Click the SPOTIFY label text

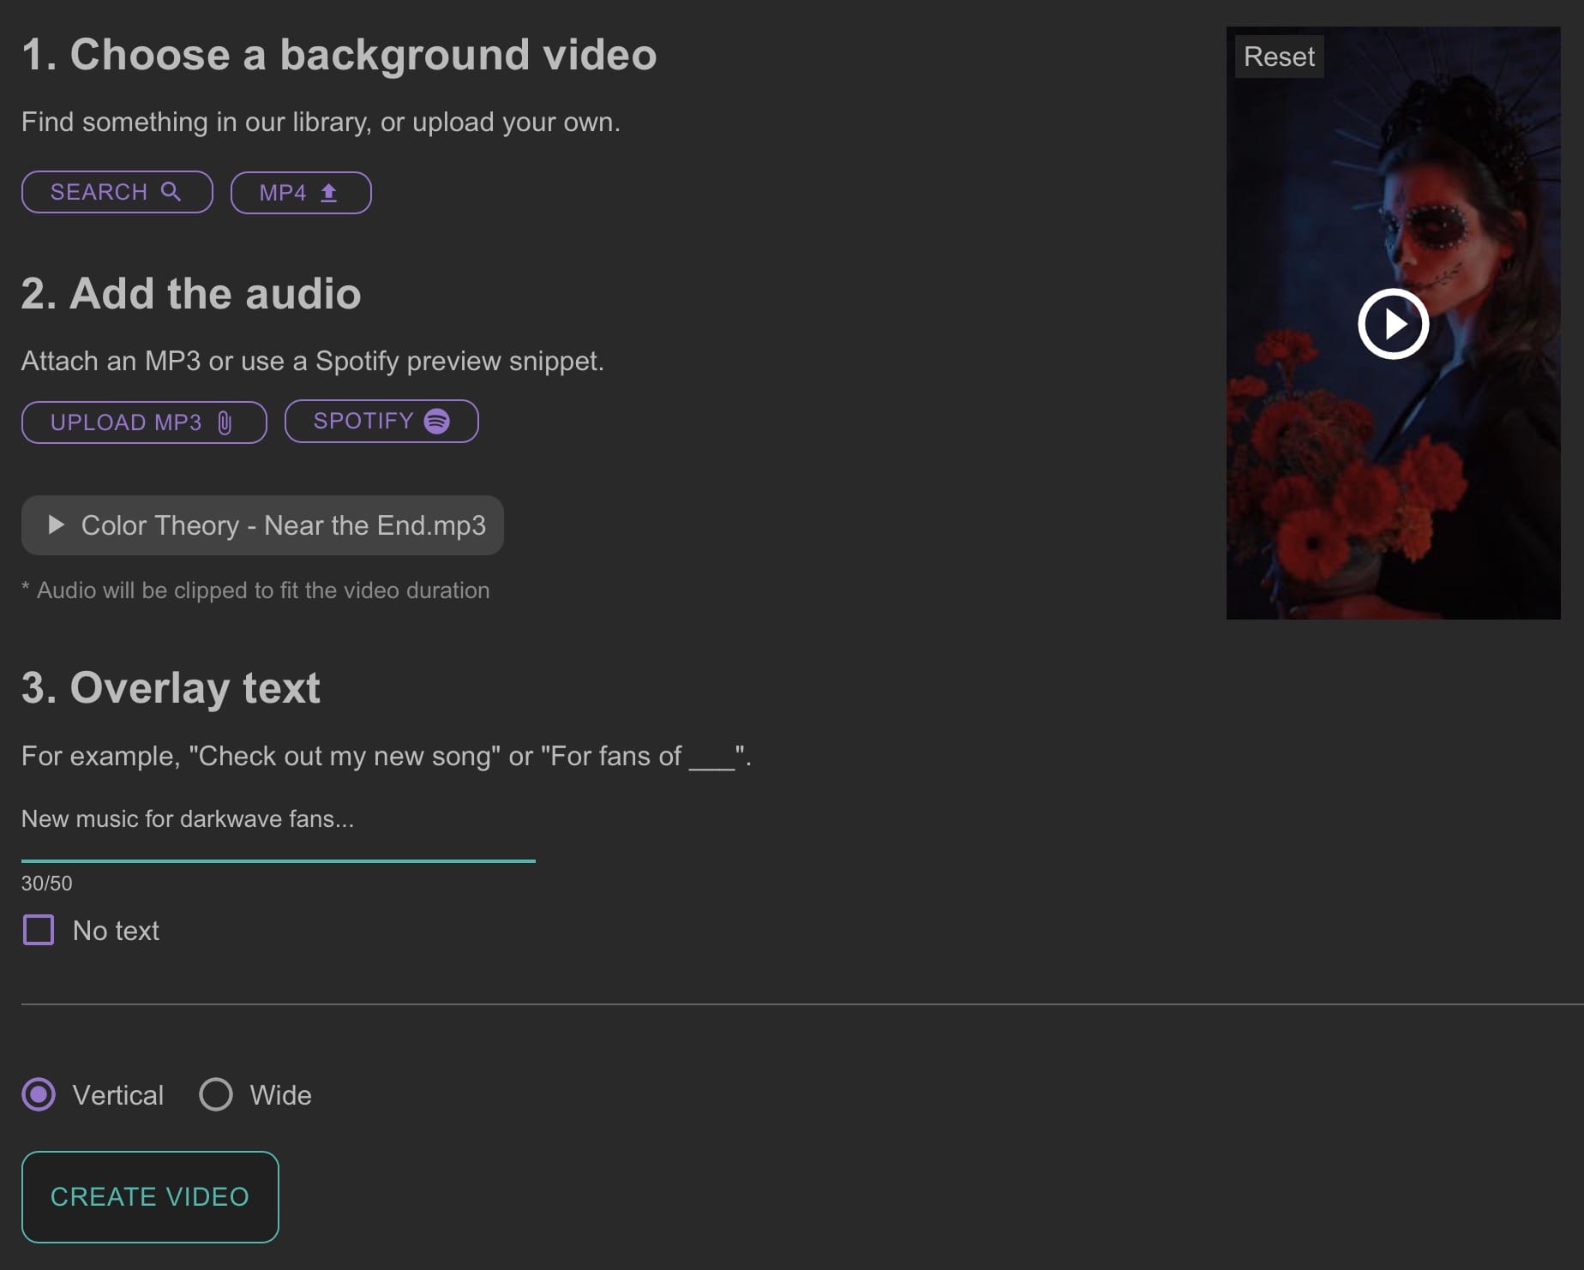tap(363, 421)
